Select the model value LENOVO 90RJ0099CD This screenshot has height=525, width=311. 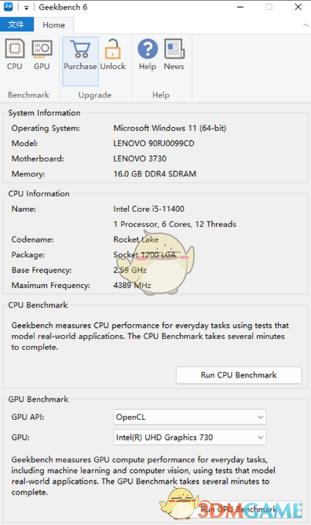coord(154,144)
